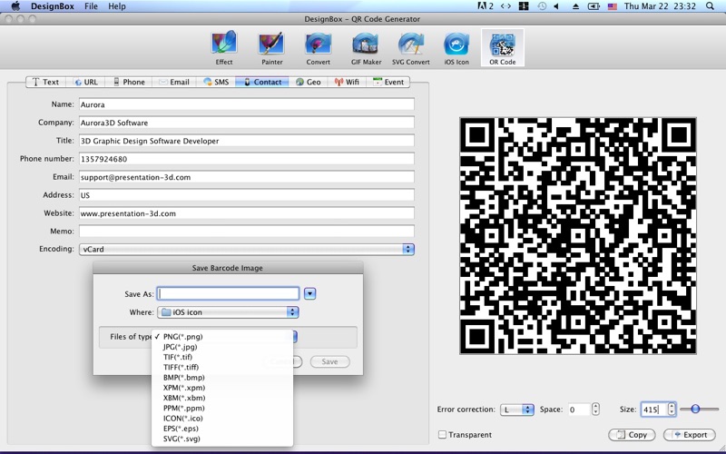Image resolution: width=726 pixels, height=454 pixels.
Task: Click the contact Email address field
Action: pos(247,177)
